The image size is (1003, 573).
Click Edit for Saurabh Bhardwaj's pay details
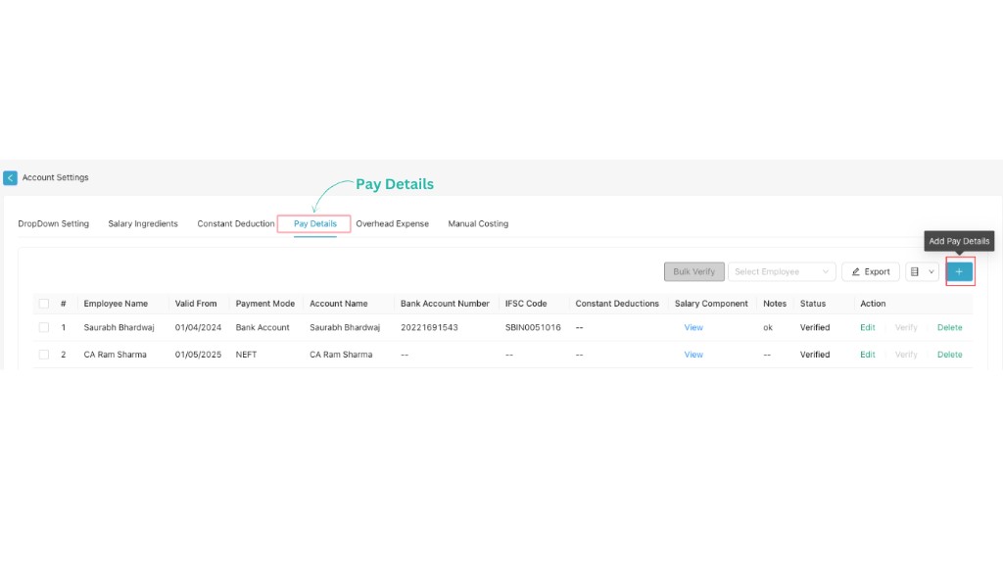(867, 327)
